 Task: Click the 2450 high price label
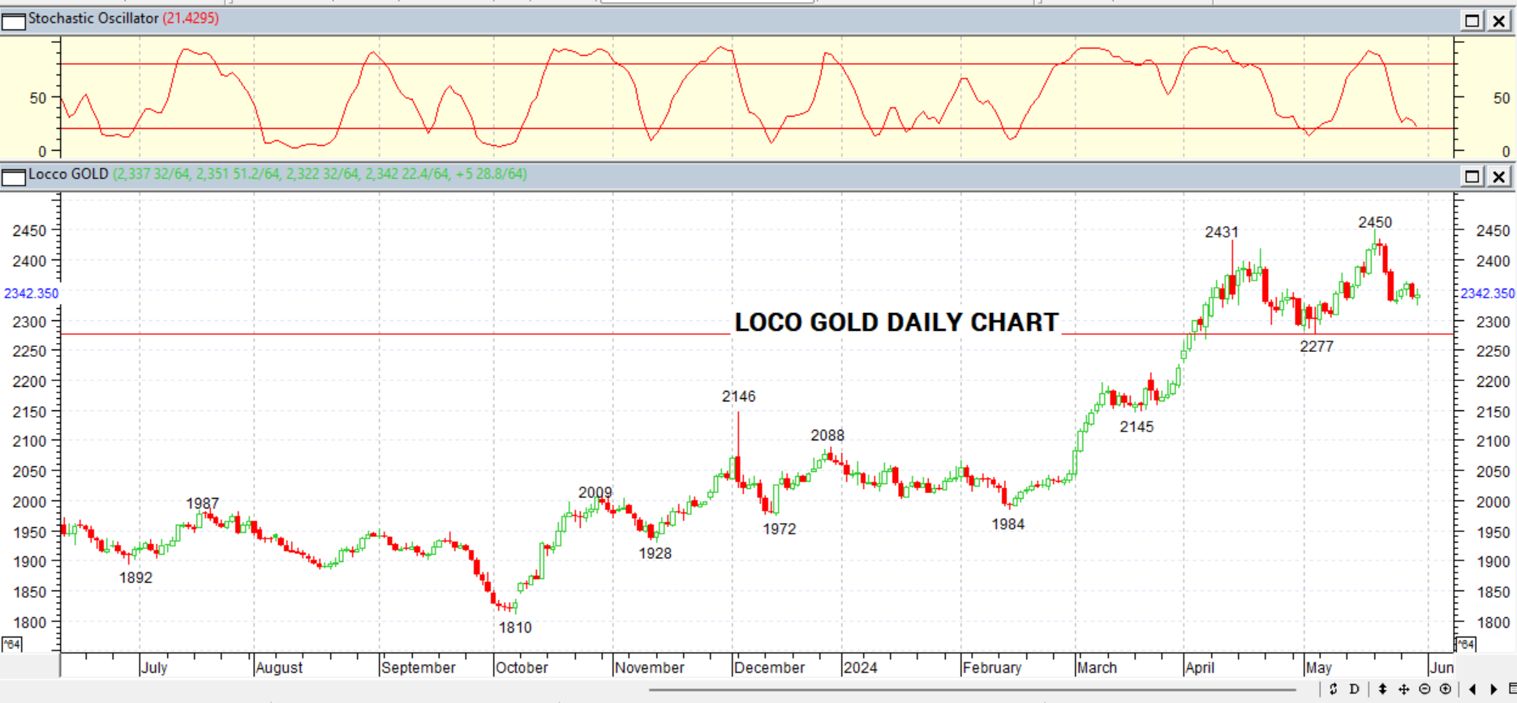point(1375,222)
